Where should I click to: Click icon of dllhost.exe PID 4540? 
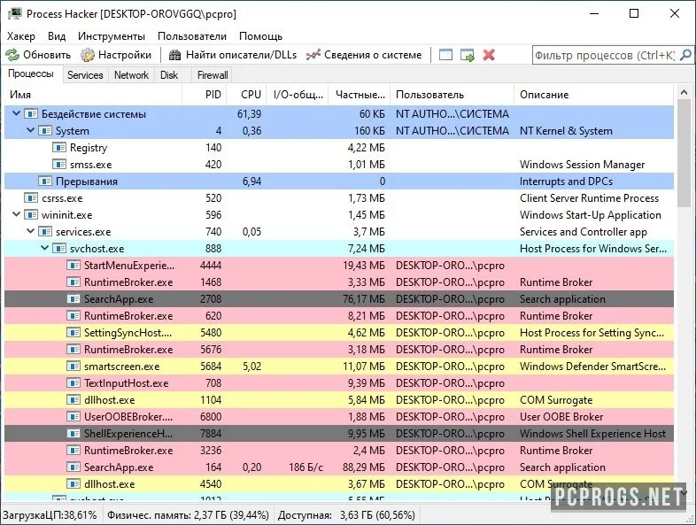tap(73, 484)
